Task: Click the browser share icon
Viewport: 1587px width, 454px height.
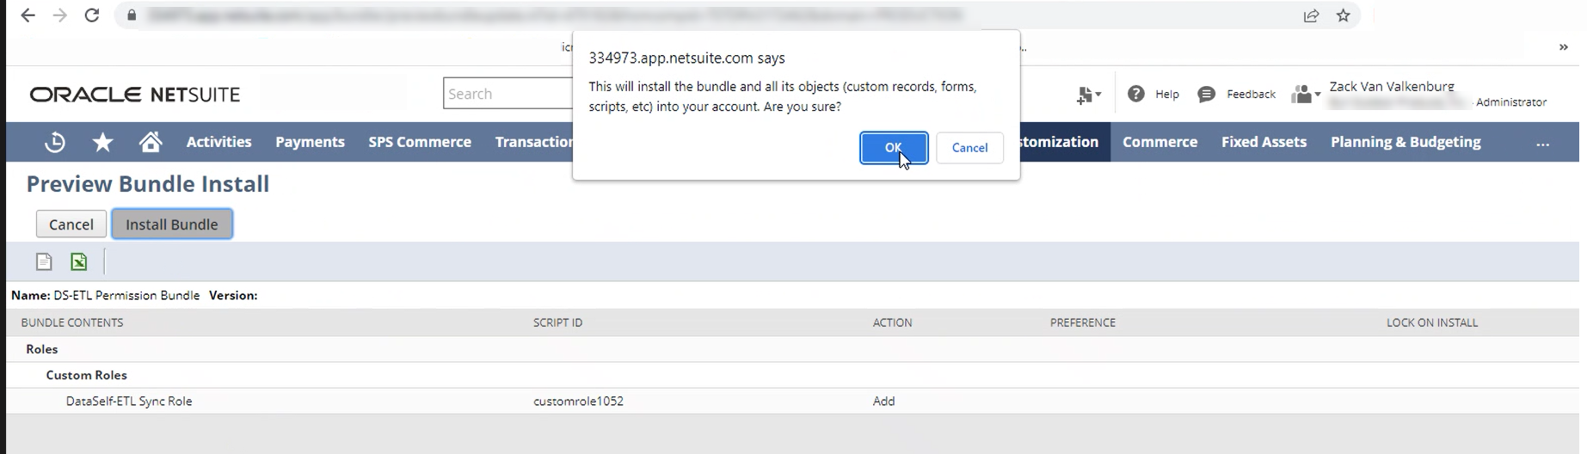Action: 1311,15
